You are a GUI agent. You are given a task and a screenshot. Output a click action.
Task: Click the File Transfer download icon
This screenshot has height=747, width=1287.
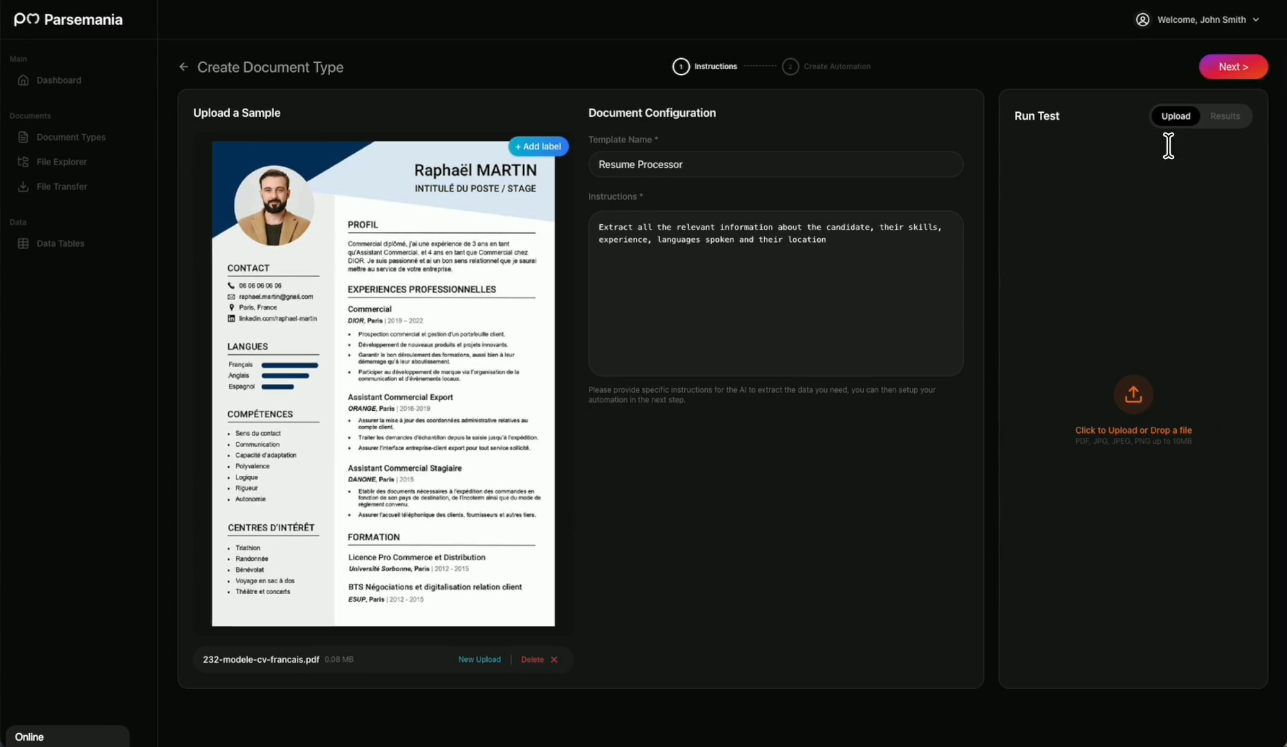coord(23,186)
